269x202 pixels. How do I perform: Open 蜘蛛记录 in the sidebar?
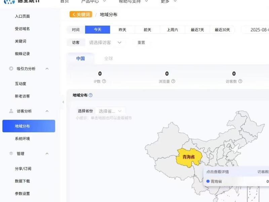coord(22,54)
